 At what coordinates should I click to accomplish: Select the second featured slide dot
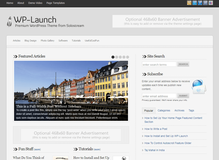[x=117, y=57]
